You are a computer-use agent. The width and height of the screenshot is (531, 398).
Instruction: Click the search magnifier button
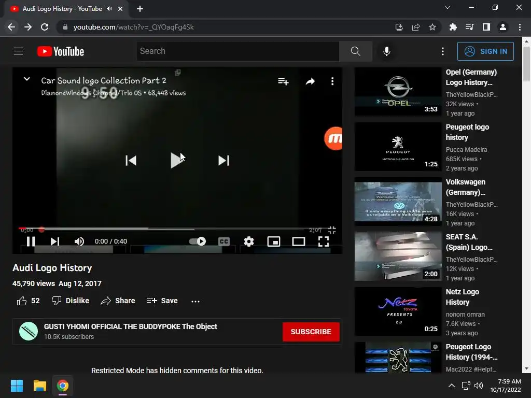pos(356,51)
